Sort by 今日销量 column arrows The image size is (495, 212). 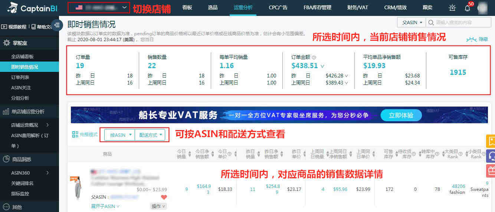[x=190, y=154]
